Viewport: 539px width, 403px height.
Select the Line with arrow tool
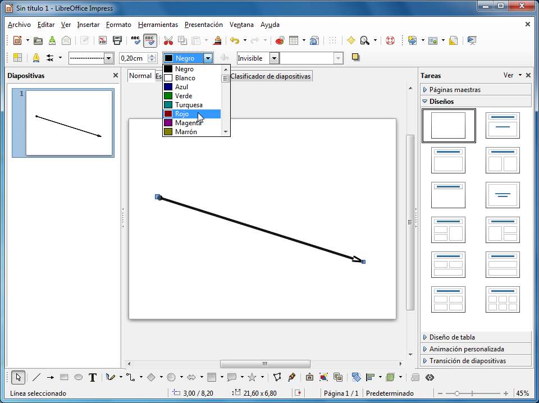coord(50,377)
